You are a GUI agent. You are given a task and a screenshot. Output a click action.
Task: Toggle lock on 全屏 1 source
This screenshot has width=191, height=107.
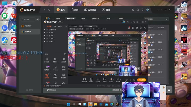click(x=47, y=39)
